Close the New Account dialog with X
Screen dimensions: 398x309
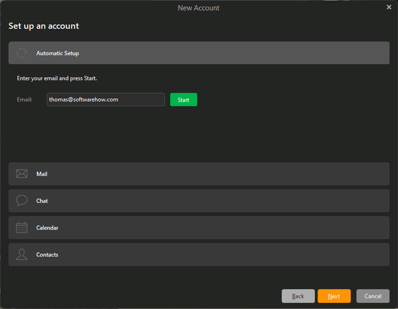coord(389,8)
